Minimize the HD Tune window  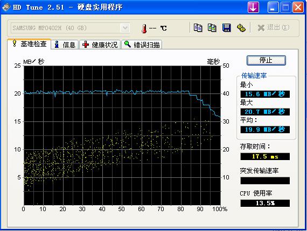pos(273,8)
